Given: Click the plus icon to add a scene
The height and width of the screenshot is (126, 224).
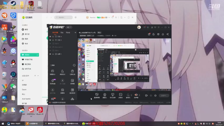Looking at the screenshot, I should [75, 32].
